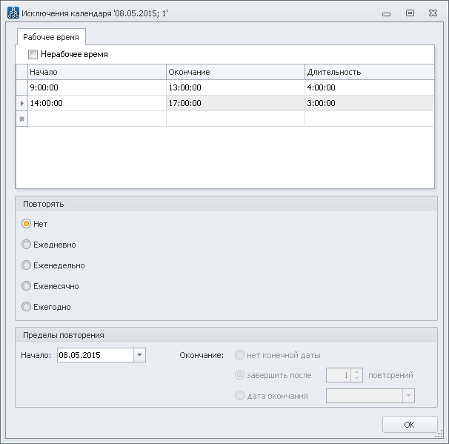
Task: Switch to the Рабочее время tab
Action: point(52,36)
